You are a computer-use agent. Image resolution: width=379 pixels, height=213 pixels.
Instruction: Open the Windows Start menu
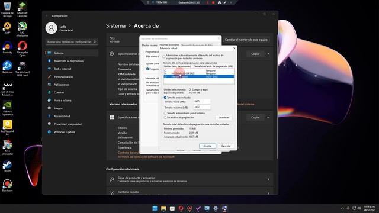[x=155, y=208]
